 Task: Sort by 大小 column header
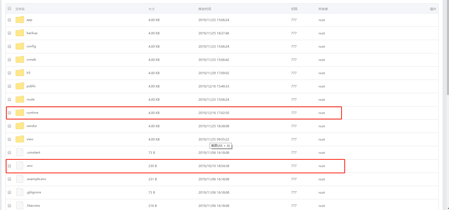coord(152,9)
